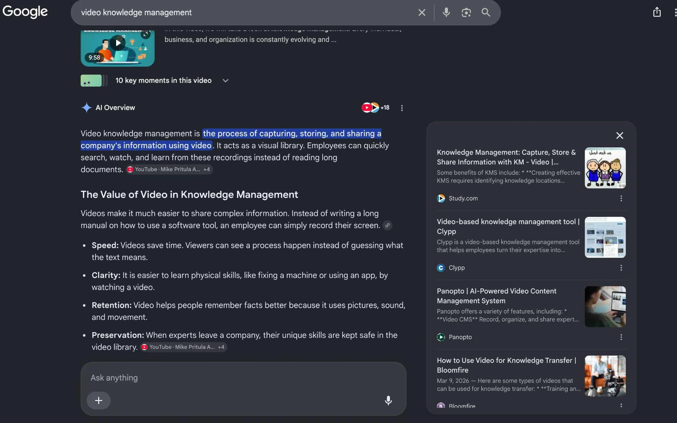Image resolution: width=677 pixels, height=423 pixels.
Task: Start voice search with microphone icon
Action: point(446,13)
